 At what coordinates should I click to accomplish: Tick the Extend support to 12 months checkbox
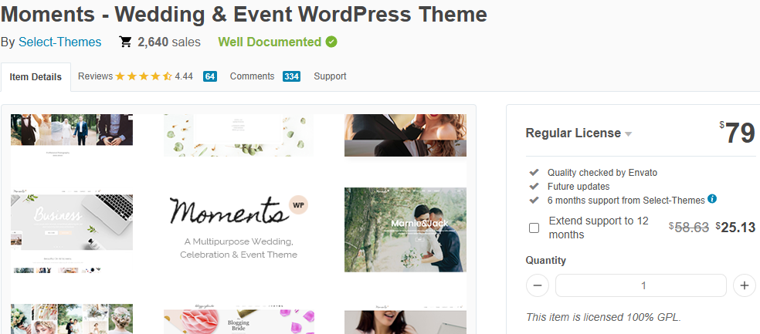534,228
